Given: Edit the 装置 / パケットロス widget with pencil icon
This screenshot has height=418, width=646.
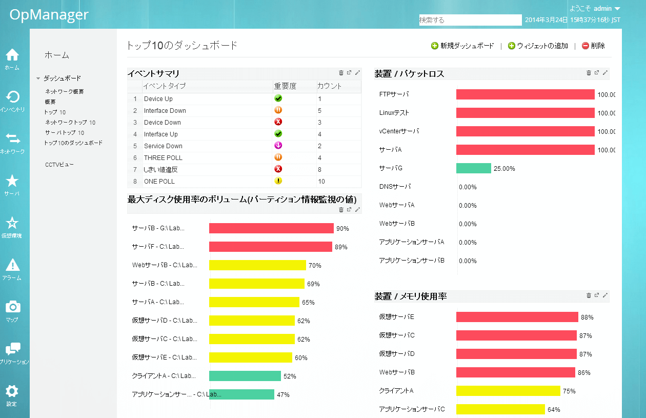Looking at the screenshot, I should [605, 73].
